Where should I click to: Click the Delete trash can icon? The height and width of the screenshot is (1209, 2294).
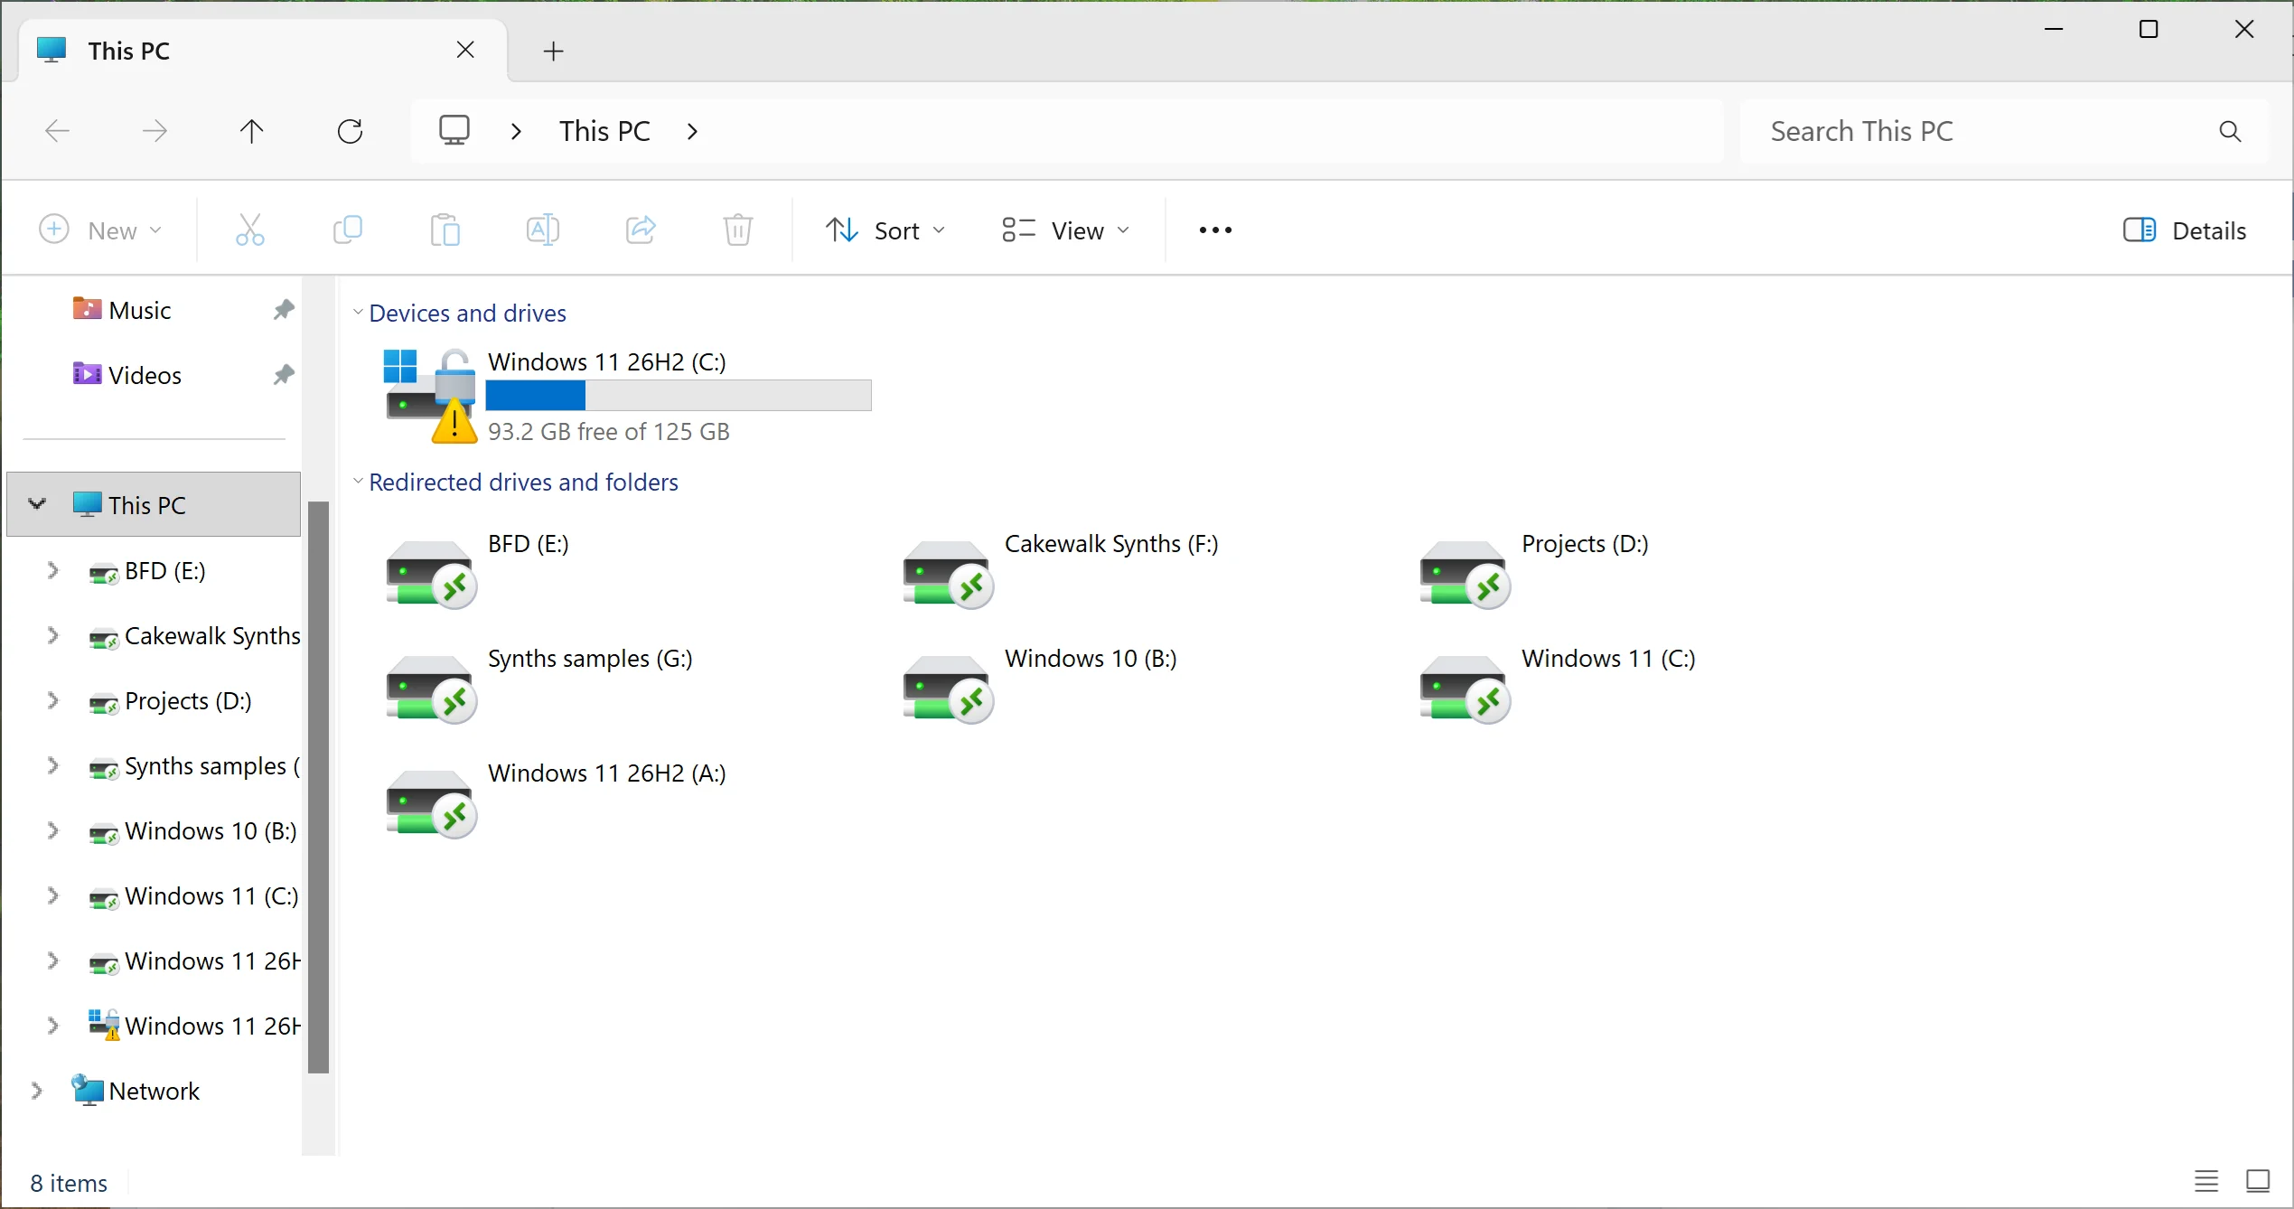[738, 230]
